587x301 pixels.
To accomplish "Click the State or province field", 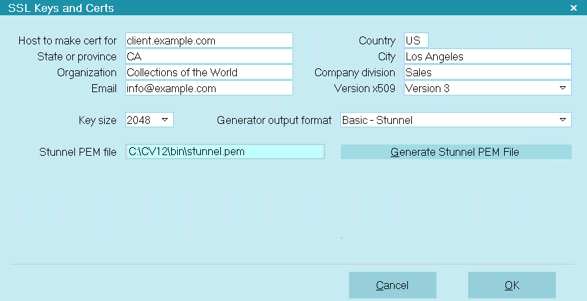I will [209, 56].
